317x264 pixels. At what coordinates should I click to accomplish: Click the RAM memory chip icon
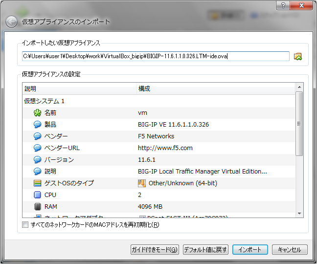pos(37,207)
